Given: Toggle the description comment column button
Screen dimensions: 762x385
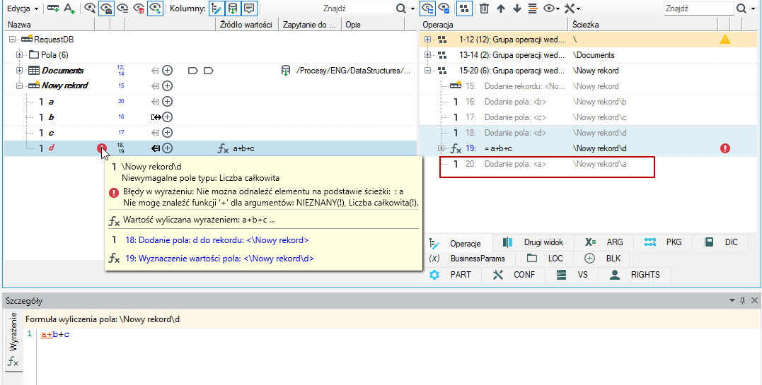Looking at the screenshot, I should point(249,8).
